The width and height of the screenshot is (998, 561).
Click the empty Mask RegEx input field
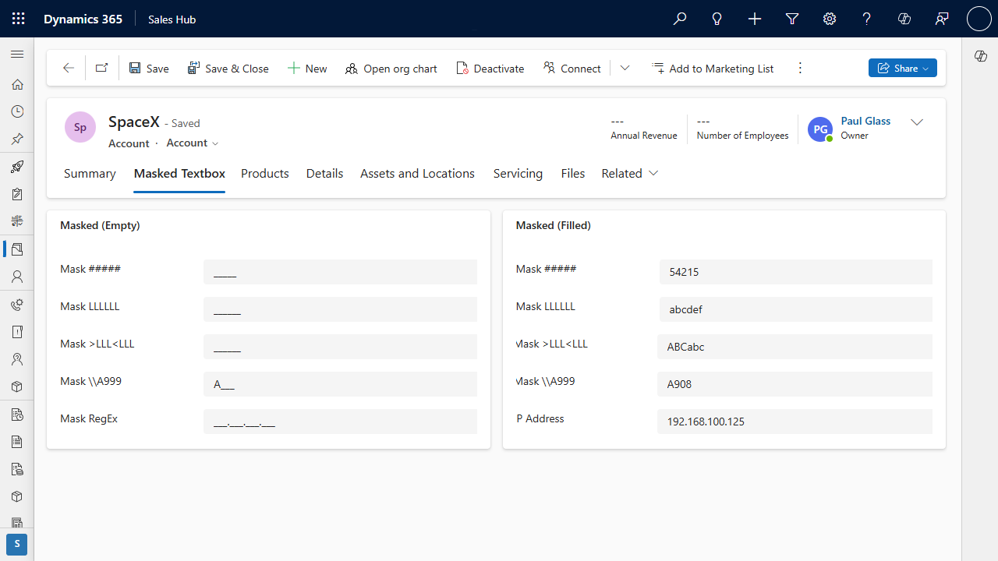pos(340,422)
